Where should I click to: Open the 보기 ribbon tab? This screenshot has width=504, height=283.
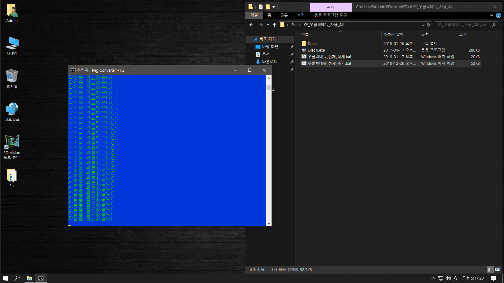click(x=301, y=15)
